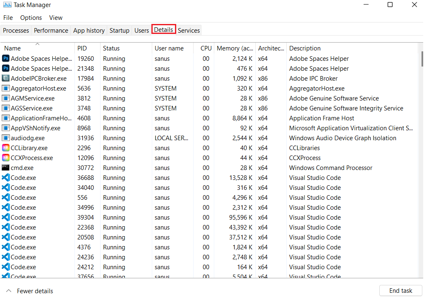Click the audiodg.exe process icon
Viewport: 424px width, 299px height.
point(6,138)
